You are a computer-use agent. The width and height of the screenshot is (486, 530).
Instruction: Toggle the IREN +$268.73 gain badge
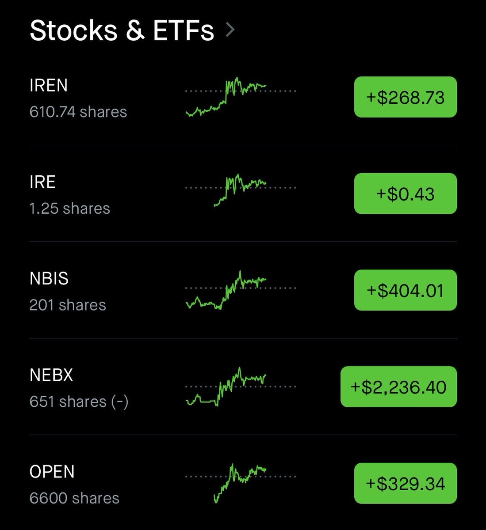point(405,97)
